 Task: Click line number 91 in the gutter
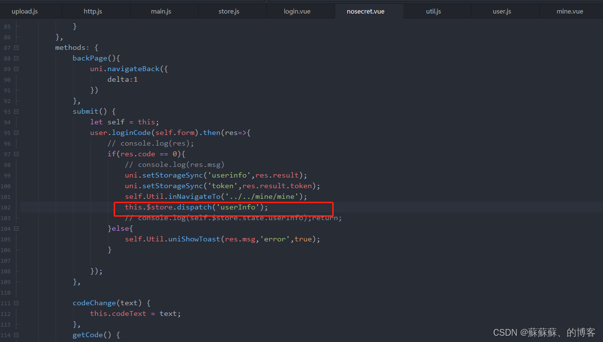[x=7, y=90]
